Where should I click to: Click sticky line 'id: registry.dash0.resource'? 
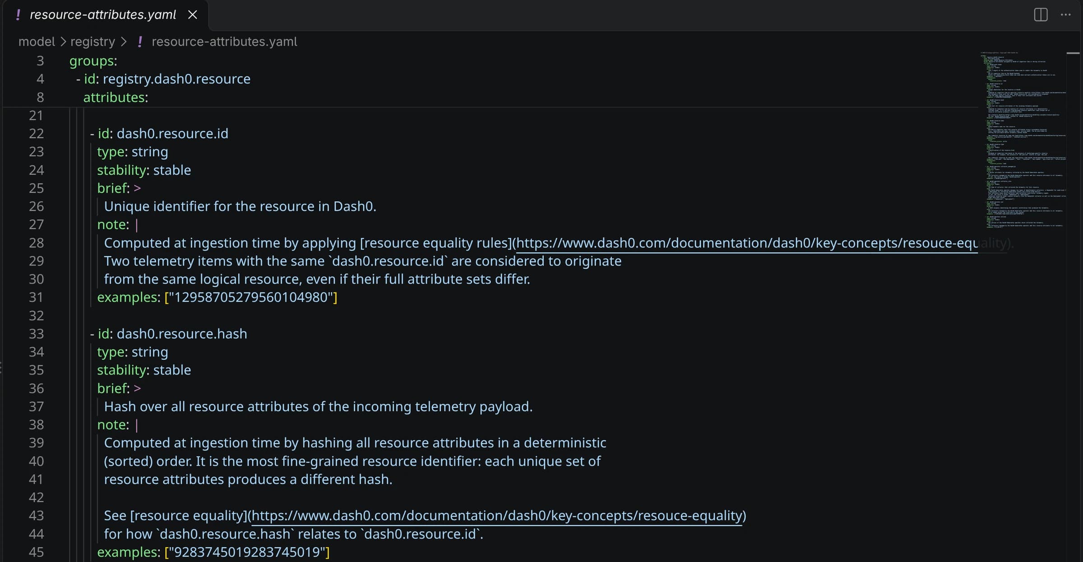click(x=163, y=79)
